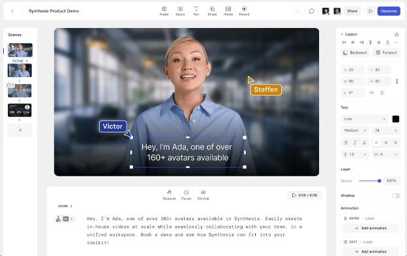This screenshot has width=407, height=256.
Task: Click the Opacity slider handle
Action: [x=379, y=181]
